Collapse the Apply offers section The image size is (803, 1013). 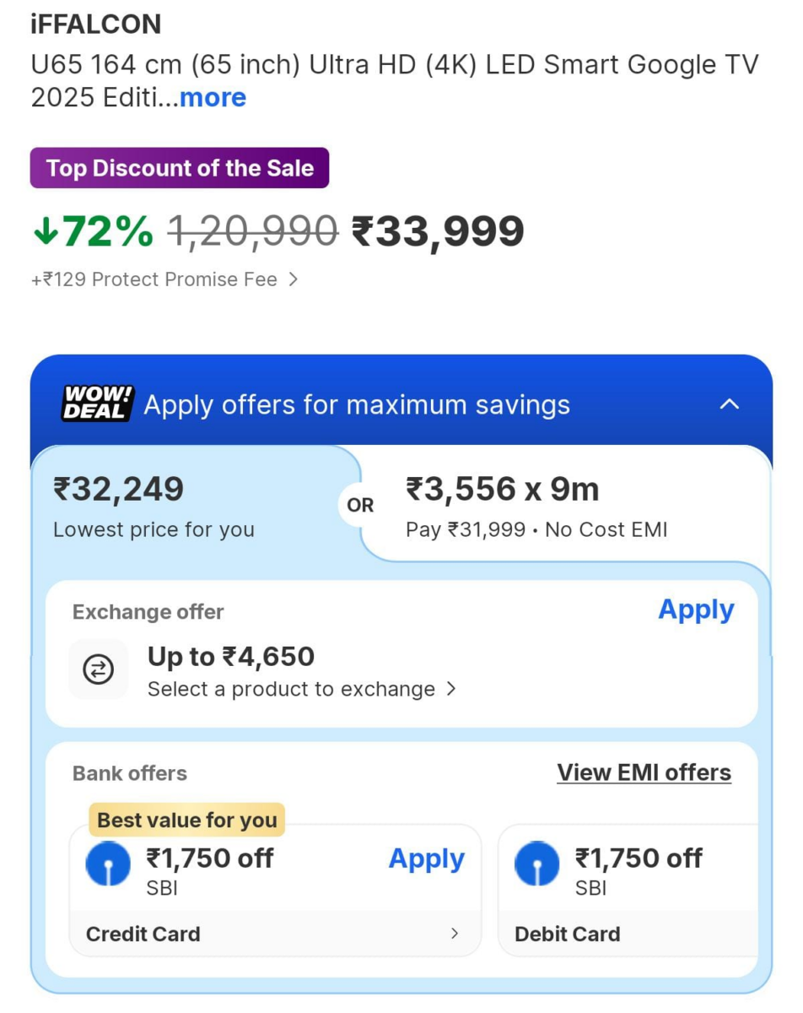(729, 404)
